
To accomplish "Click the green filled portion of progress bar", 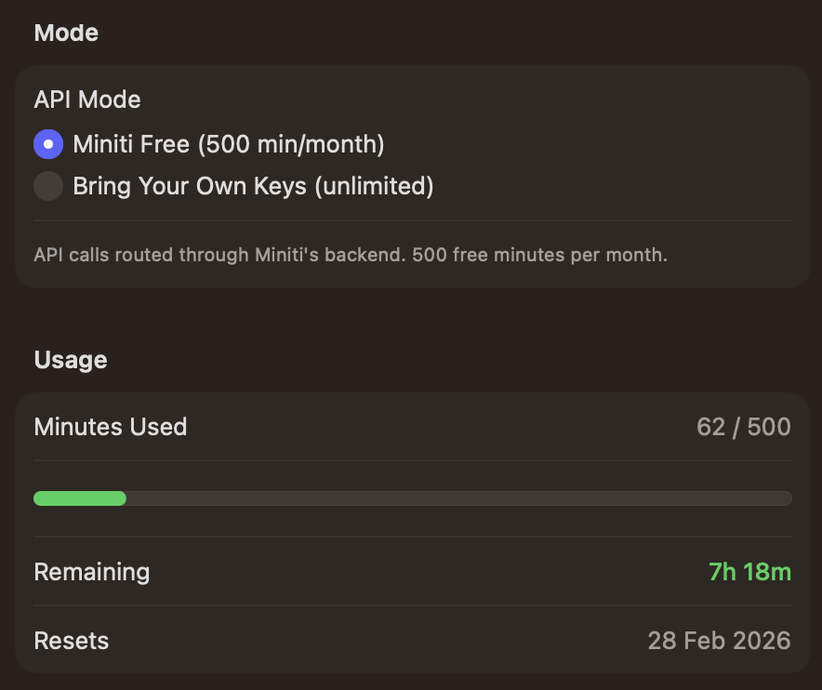I will pos(79,498).
